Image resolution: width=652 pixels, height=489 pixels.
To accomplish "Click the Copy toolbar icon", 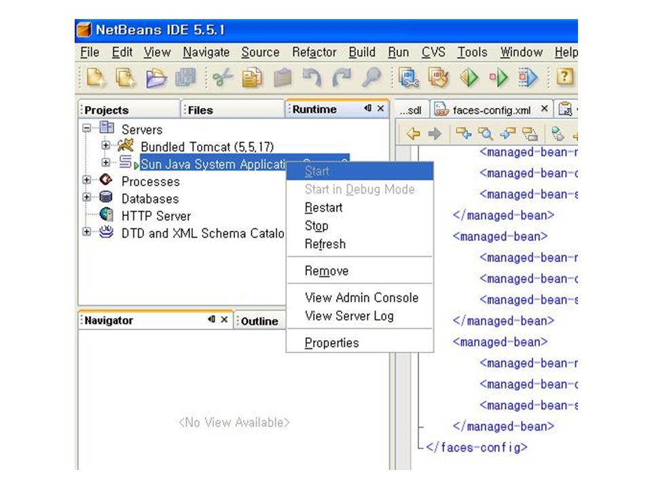I will point(252,77).
